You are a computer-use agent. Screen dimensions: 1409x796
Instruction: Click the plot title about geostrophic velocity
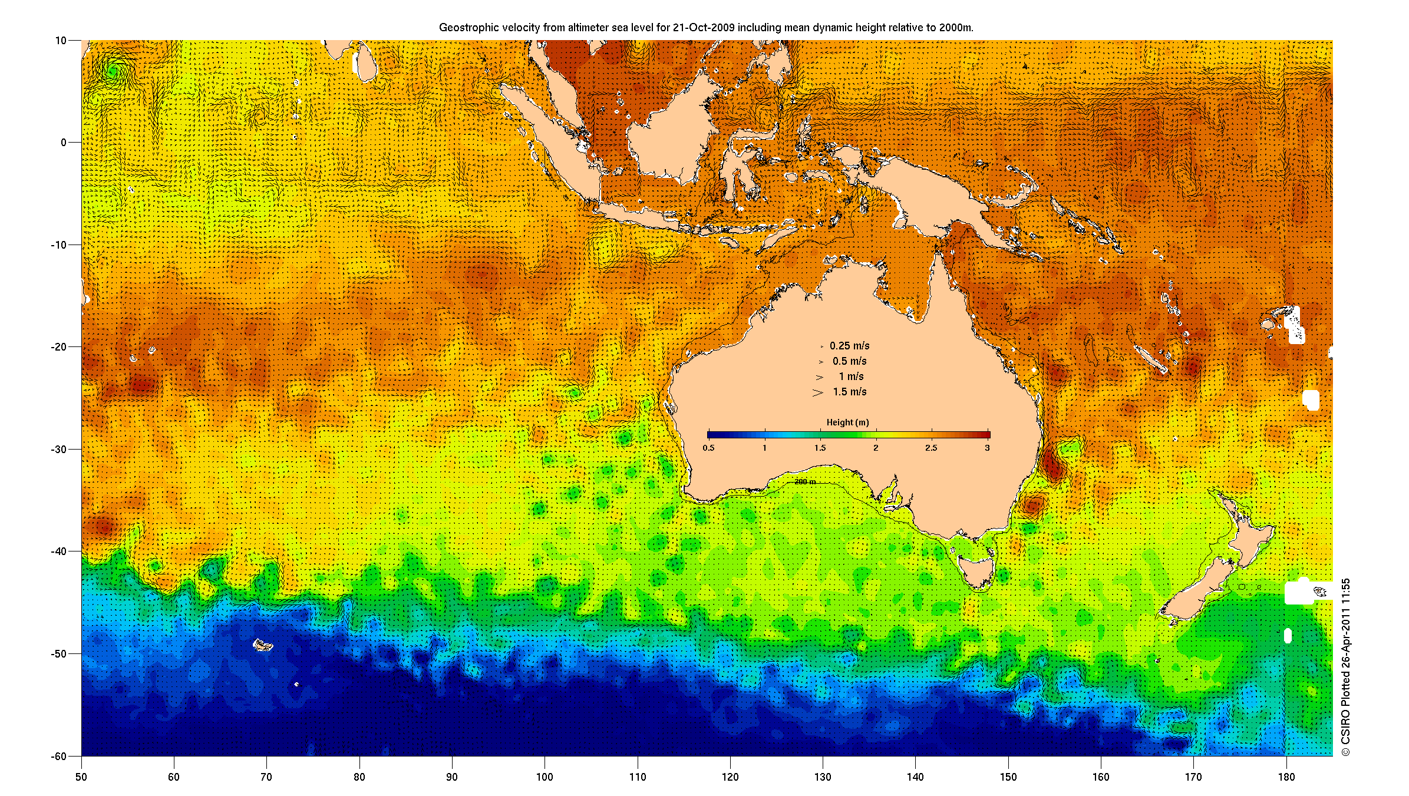pyautogui.click(x=706, y=27)
